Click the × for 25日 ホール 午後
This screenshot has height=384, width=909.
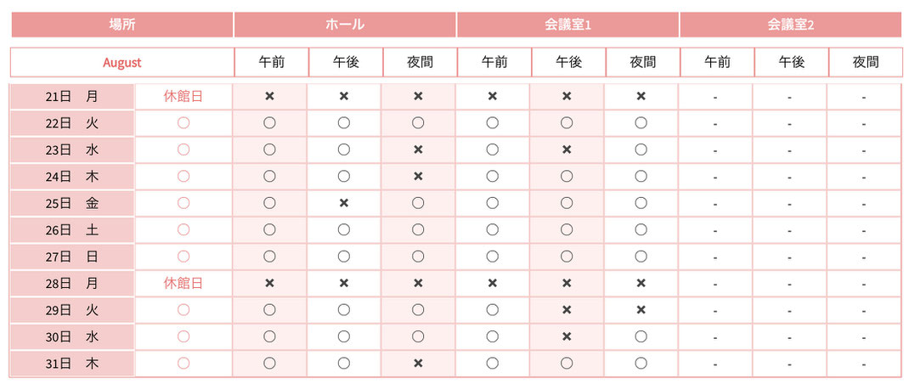coord(344,203)
